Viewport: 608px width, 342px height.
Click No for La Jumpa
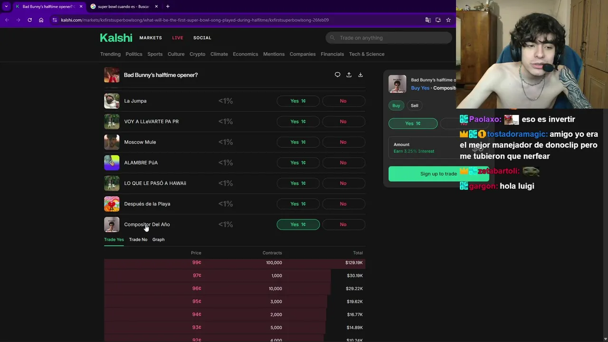[343, 101]
